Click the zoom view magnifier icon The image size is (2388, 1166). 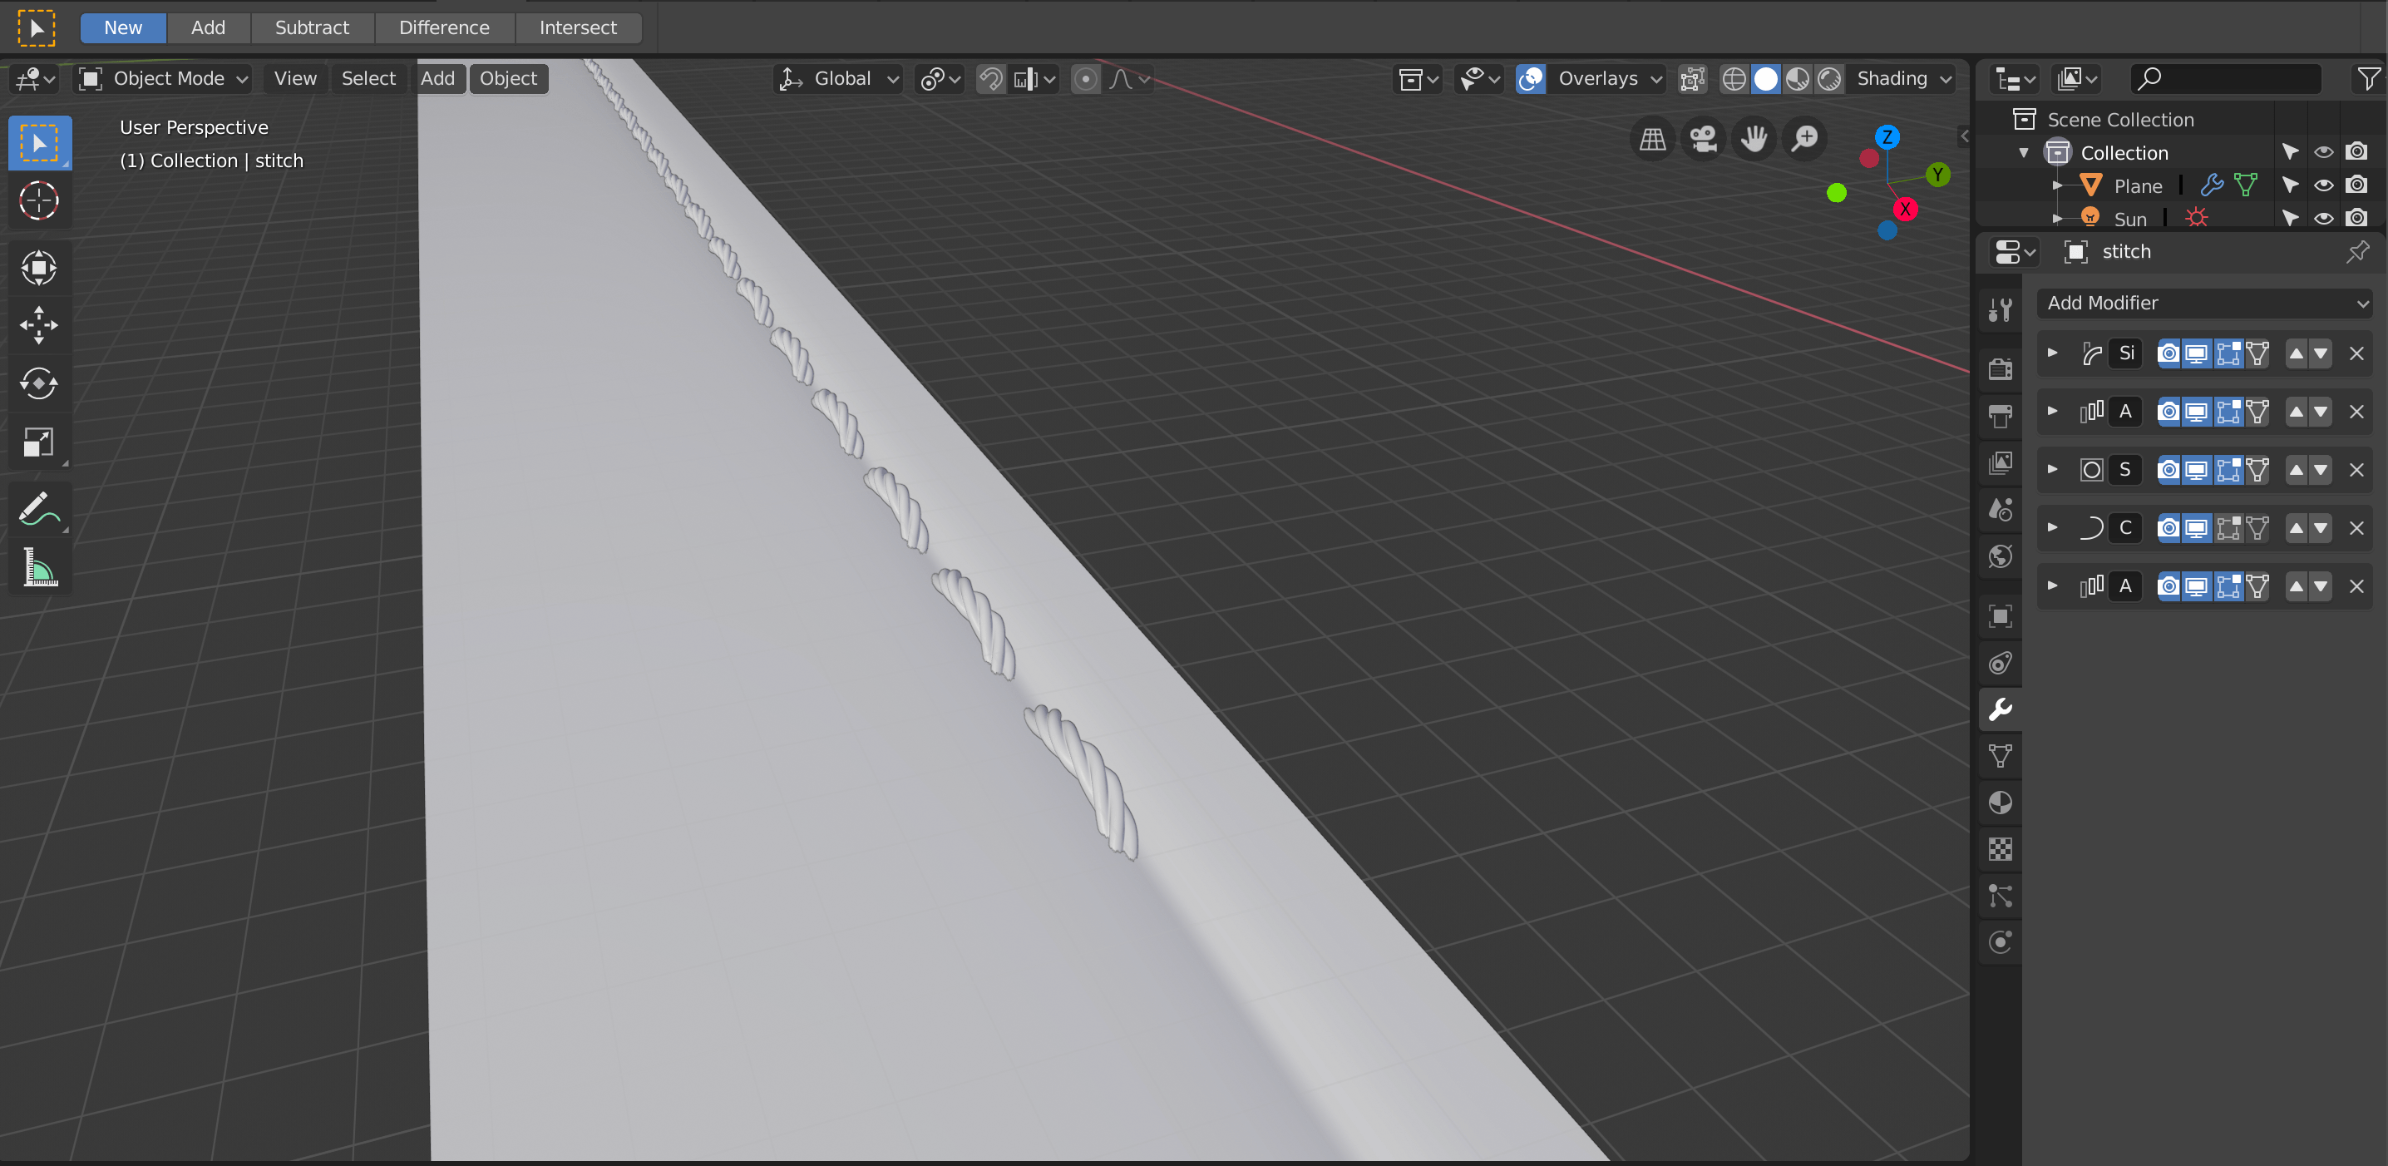point(1805,139)
